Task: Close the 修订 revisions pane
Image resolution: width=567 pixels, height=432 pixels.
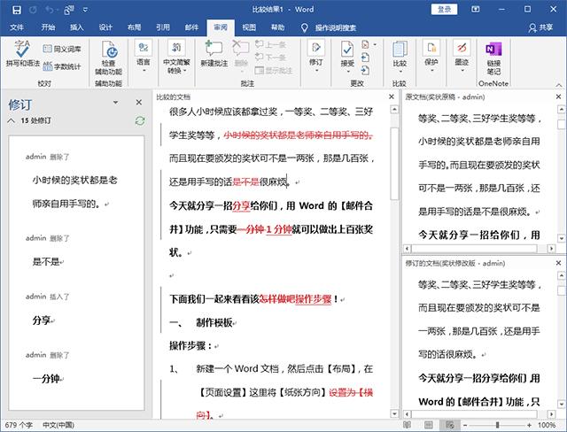Action: (x=139, y=103)
